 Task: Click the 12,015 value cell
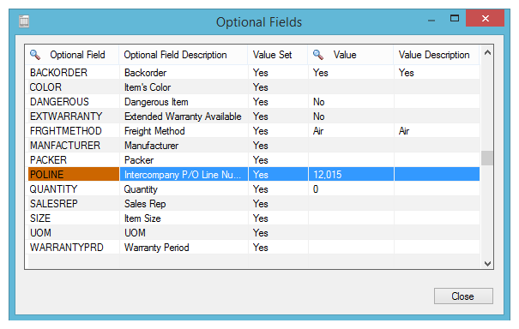[351, 174]
